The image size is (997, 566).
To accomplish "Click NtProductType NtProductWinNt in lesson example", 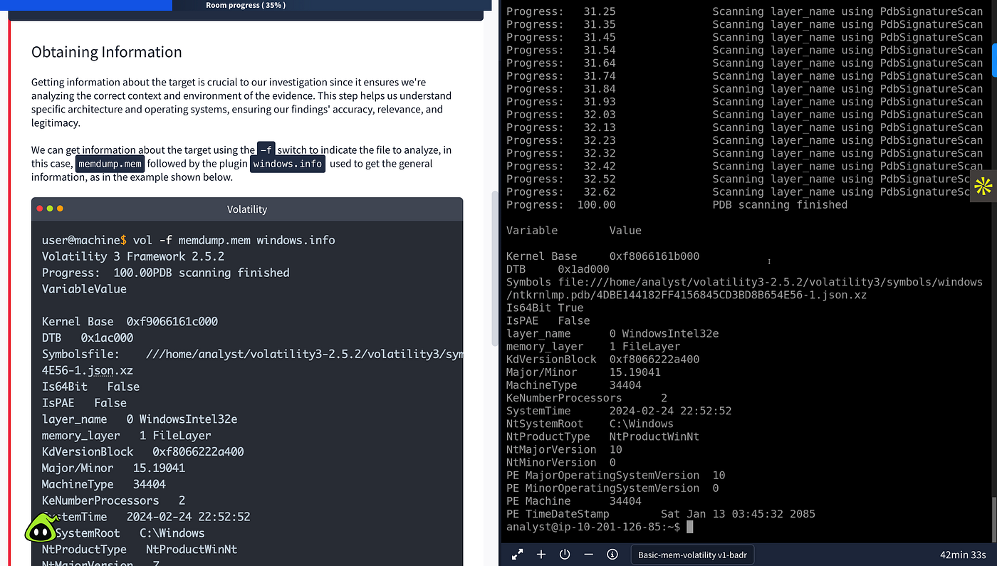I will [x=140, y=550].
